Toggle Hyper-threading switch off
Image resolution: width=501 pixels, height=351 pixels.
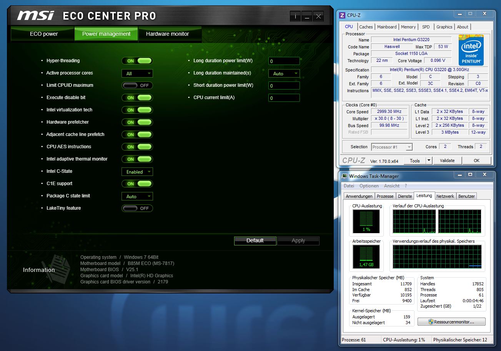pos(137,61)
